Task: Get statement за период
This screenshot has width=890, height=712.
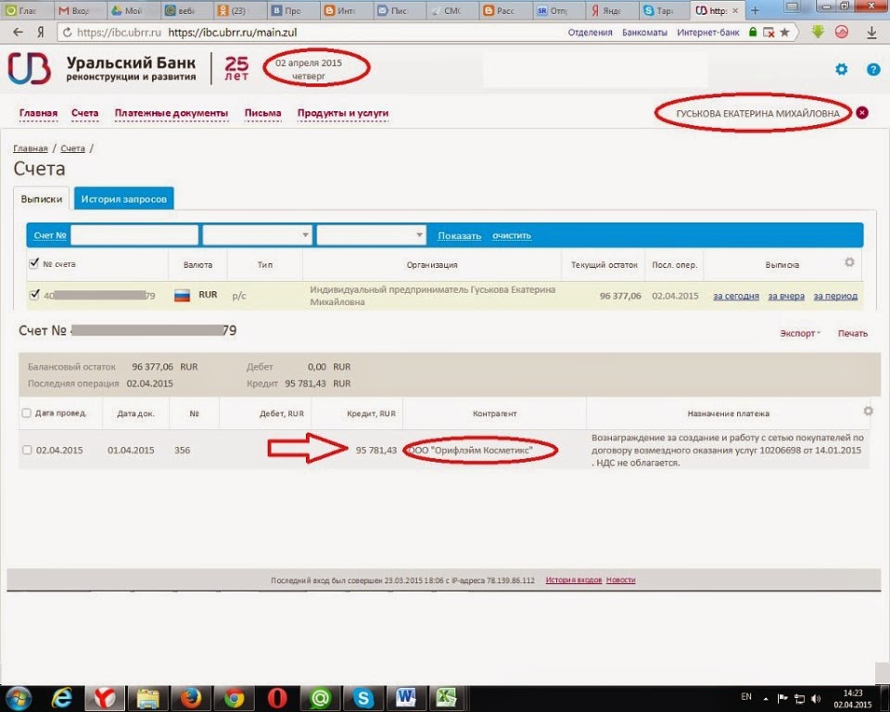Action: click(835, 296)
